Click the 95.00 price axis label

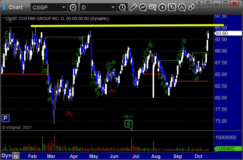[x=221, y=28]
